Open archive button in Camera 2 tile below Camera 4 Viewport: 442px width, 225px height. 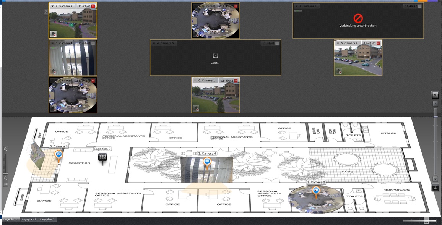point(54,108)
